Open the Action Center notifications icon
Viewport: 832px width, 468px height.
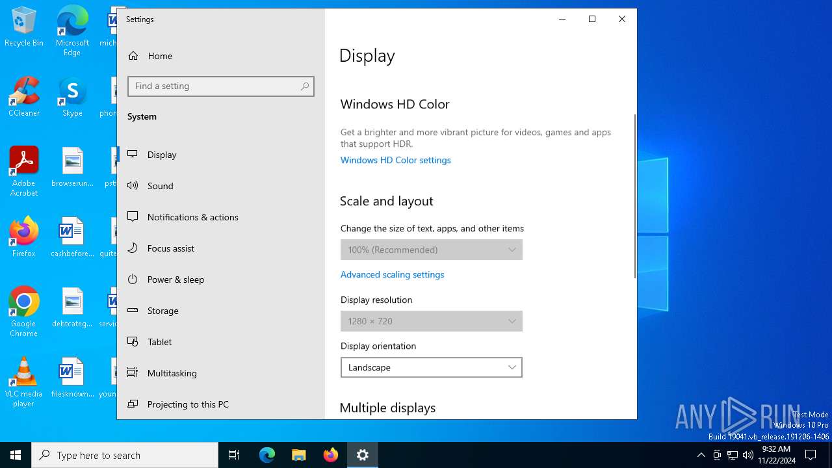click(811, 455)
